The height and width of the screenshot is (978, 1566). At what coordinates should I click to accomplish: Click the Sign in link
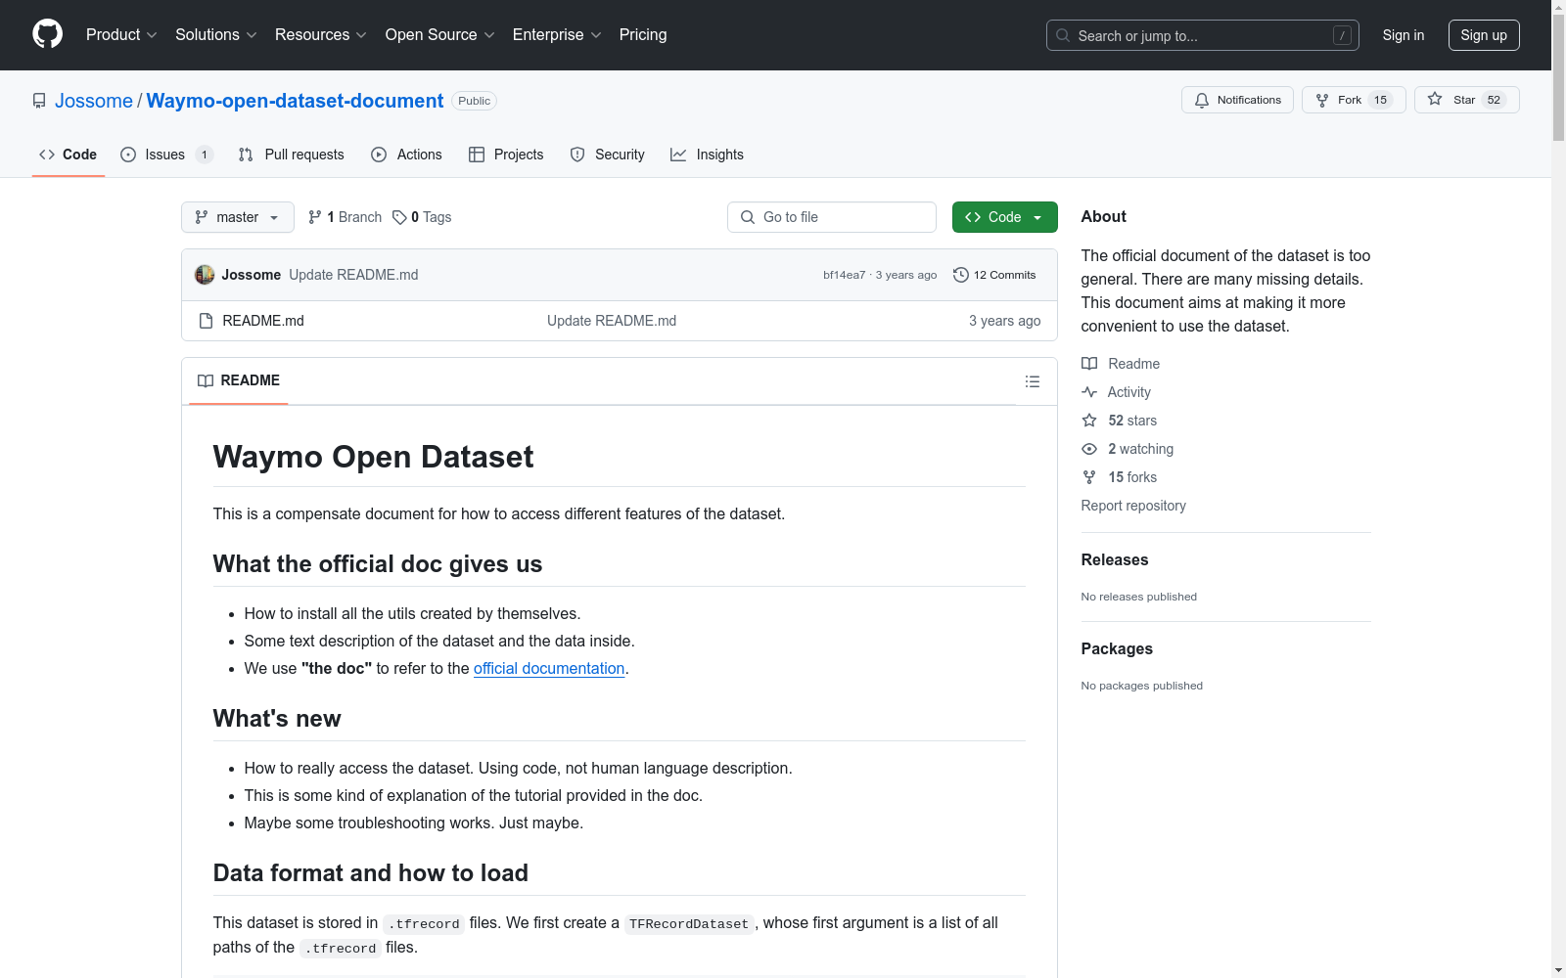pos(1404,35)
